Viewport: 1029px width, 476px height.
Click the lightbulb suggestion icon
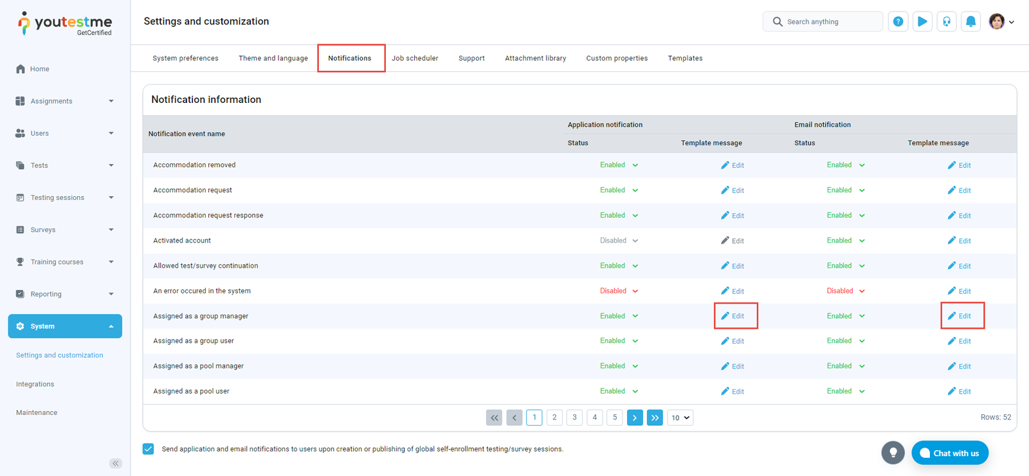[x=893, y=453]
